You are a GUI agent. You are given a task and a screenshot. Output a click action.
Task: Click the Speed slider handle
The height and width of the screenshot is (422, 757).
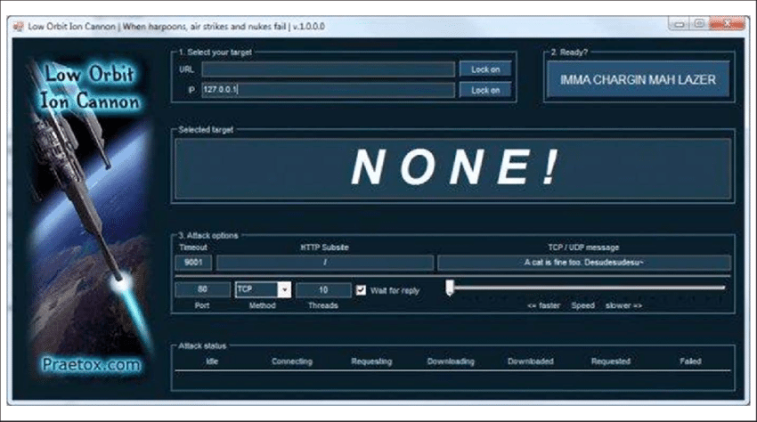click(x=450, y=288)
